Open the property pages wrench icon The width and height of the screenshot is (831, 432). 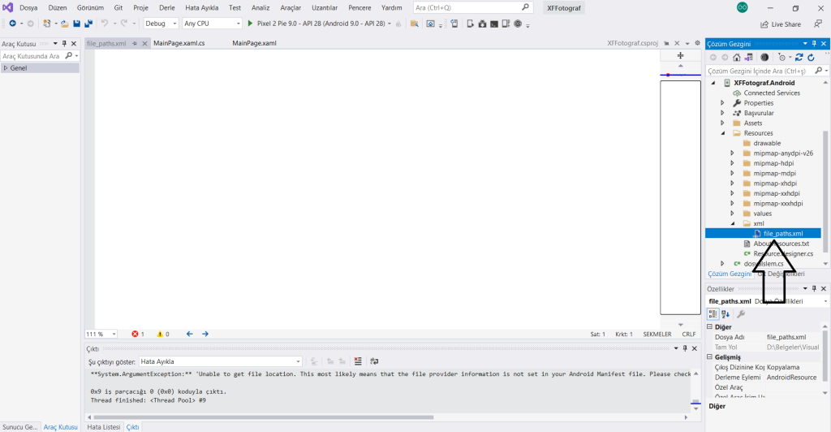click(740, 314)
